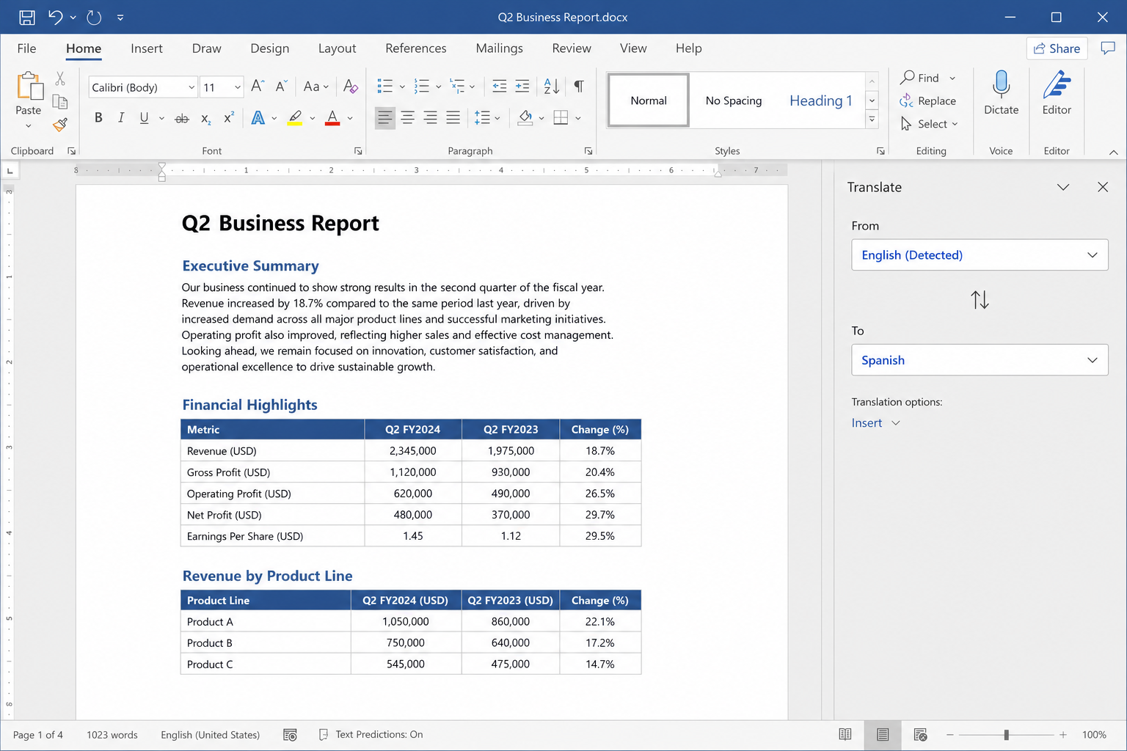Click the Find button

pos(920,78)
